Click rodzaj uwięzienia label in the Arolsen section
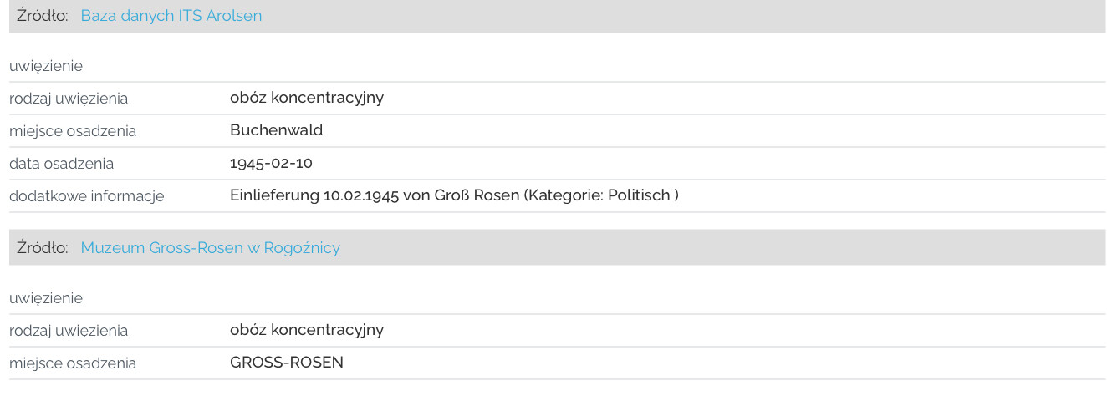The height and width of the screenshot is (401, 1107). tap(69, 99)
